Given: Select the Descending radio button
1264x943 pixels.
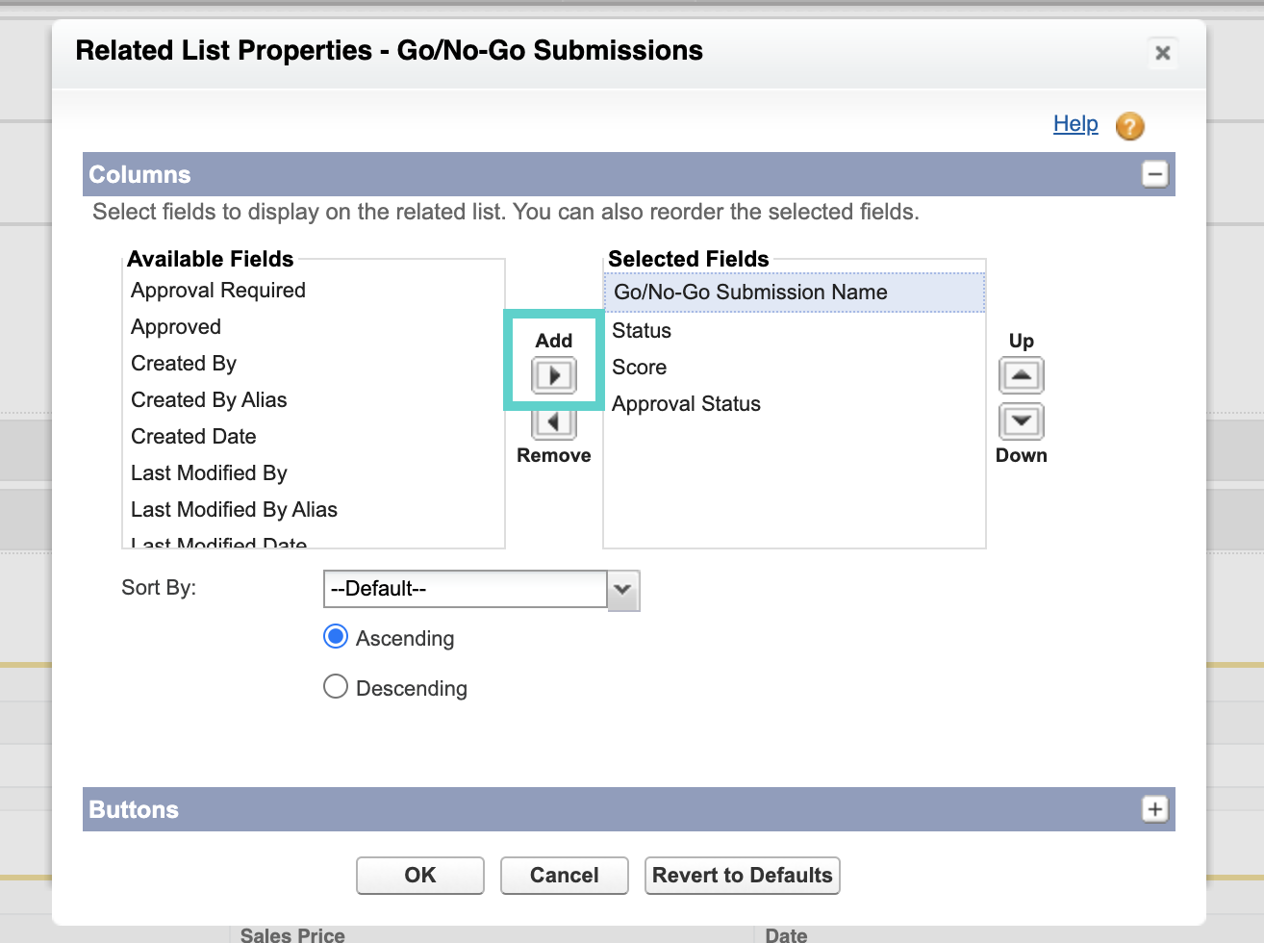Looking at the screenshot, I should [336, 686].
